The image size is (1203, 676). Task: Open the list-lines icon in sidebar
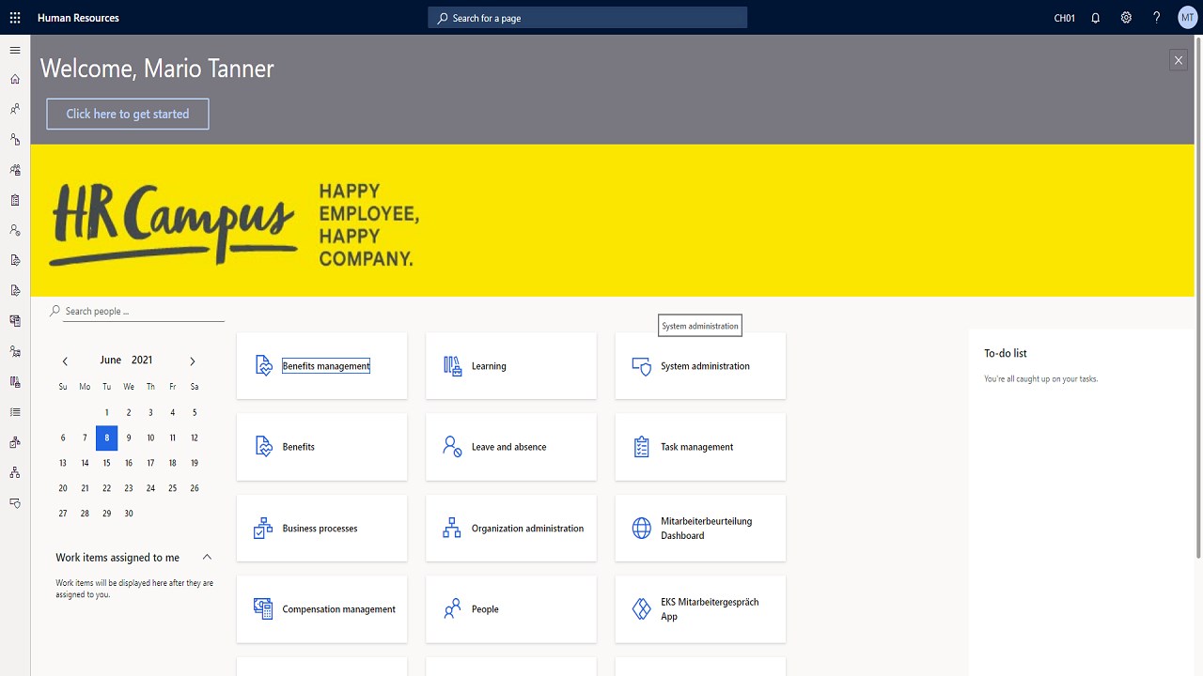[x=15, y=411]
